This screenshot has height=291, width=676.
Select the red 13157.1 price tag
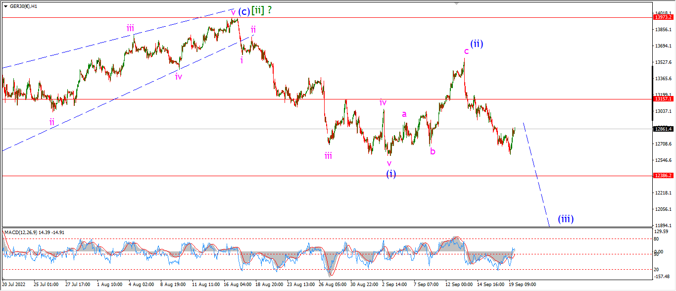[x=663, y=99]
